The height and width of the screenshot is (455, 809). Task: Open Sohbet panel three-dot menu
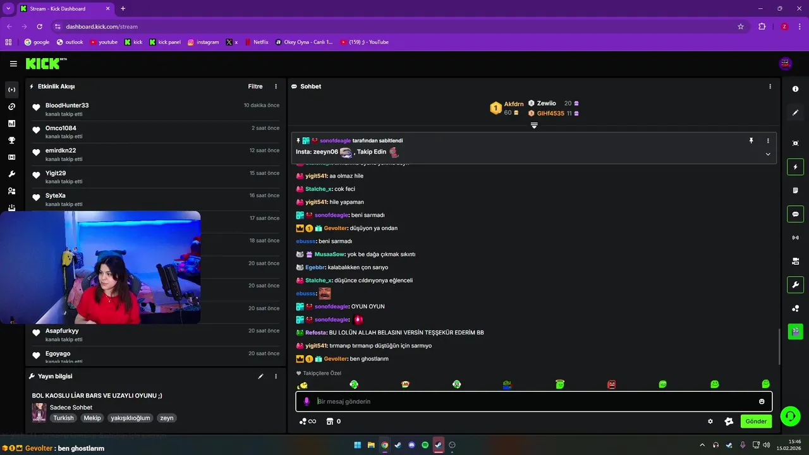point(770,87)
